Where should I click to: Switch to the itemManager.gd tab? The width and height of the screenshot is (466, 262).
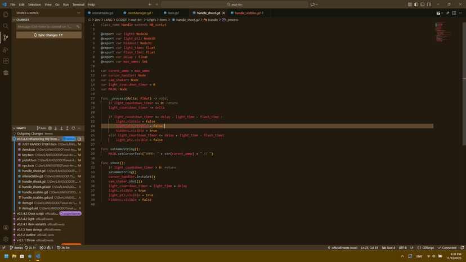140,12
